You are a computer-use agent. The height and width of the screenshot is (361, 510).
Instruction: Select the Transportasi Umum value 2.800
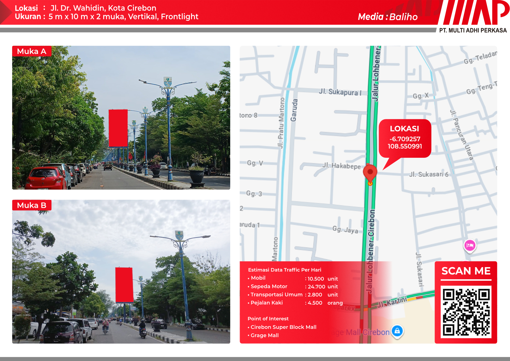(315, 295)
